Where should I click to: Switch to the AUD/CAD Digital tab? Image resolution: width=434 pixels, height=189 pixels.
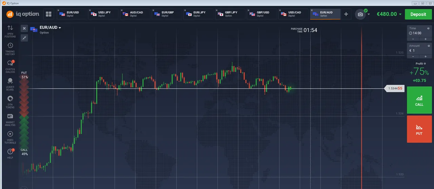135,14
